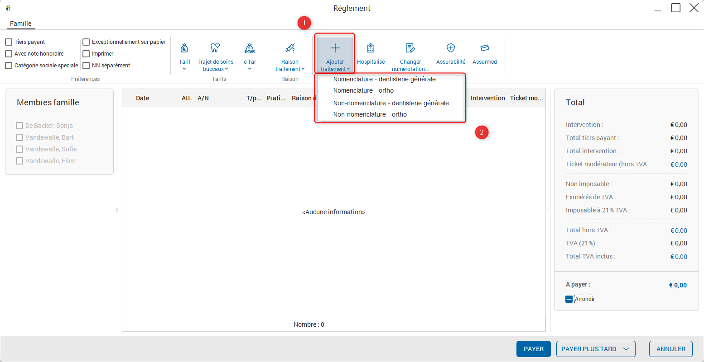Click the Att. column header
The height and width of the screenshot is (362, 704).
[x=187, y=98]
